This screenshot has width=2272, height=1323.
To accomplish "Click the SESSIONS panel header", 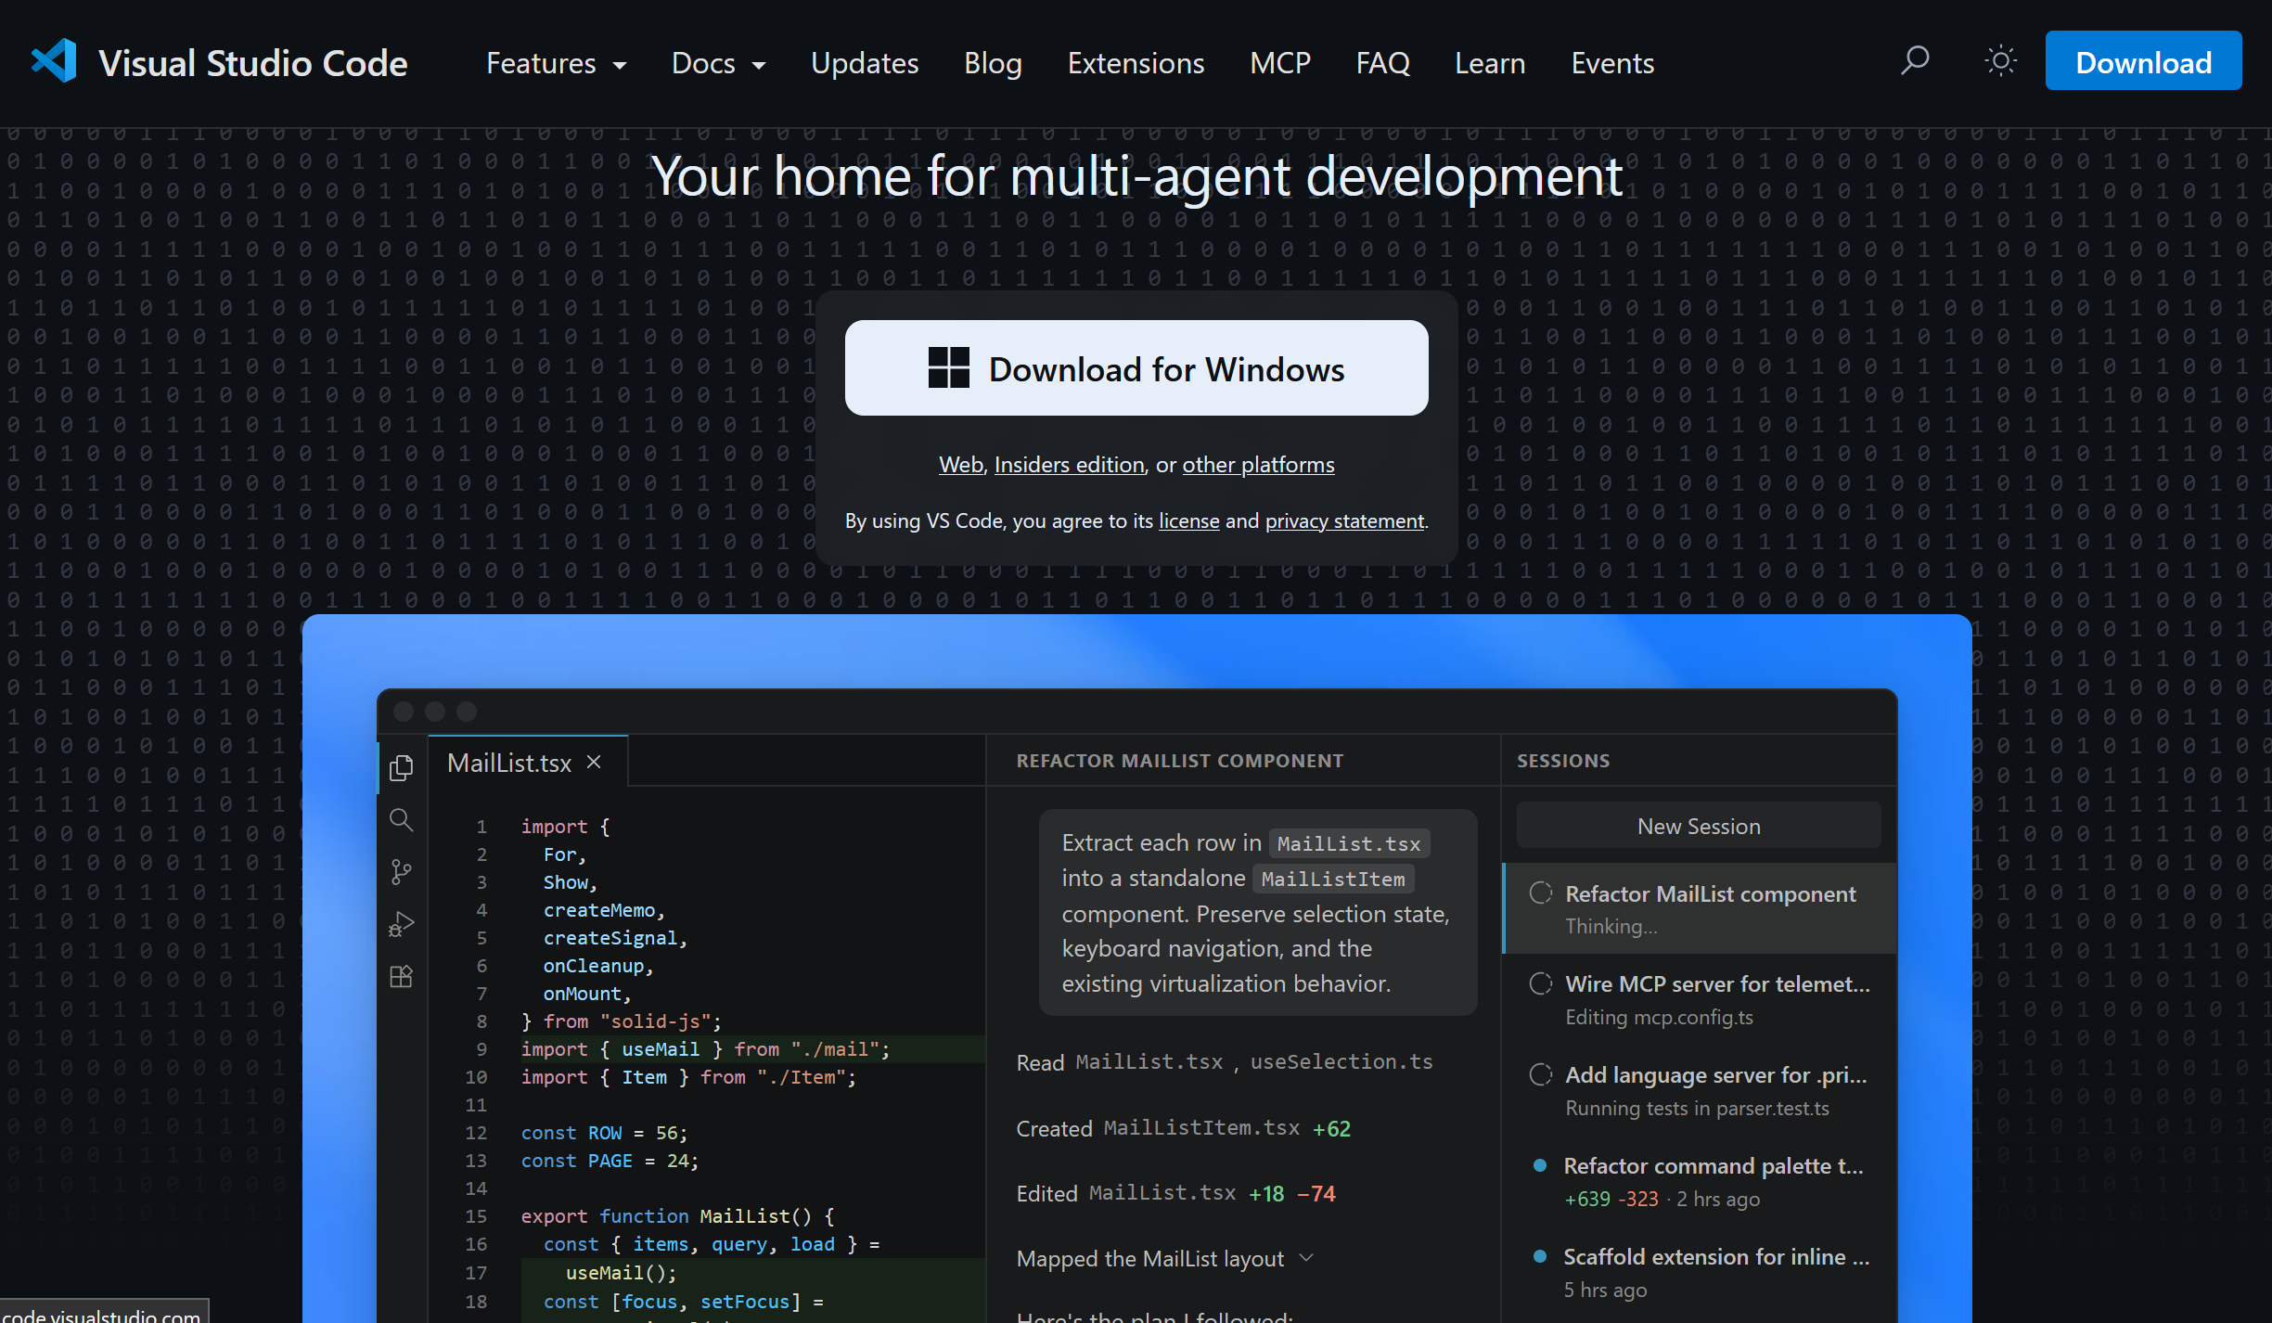I will pyautogui.click(x=1563, y=761).
